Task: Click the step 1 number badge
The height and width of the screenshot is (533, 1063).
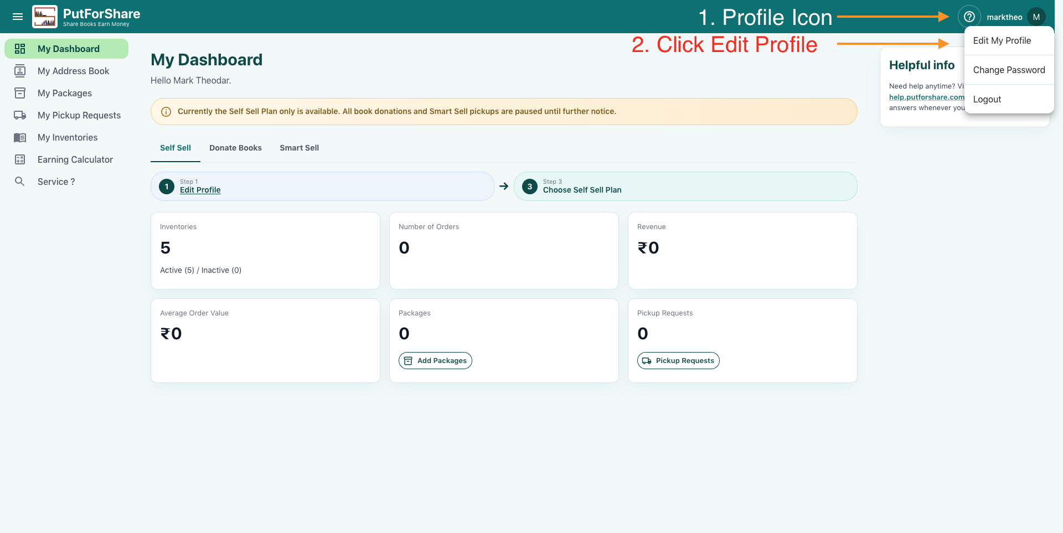Action: (167, 187)
